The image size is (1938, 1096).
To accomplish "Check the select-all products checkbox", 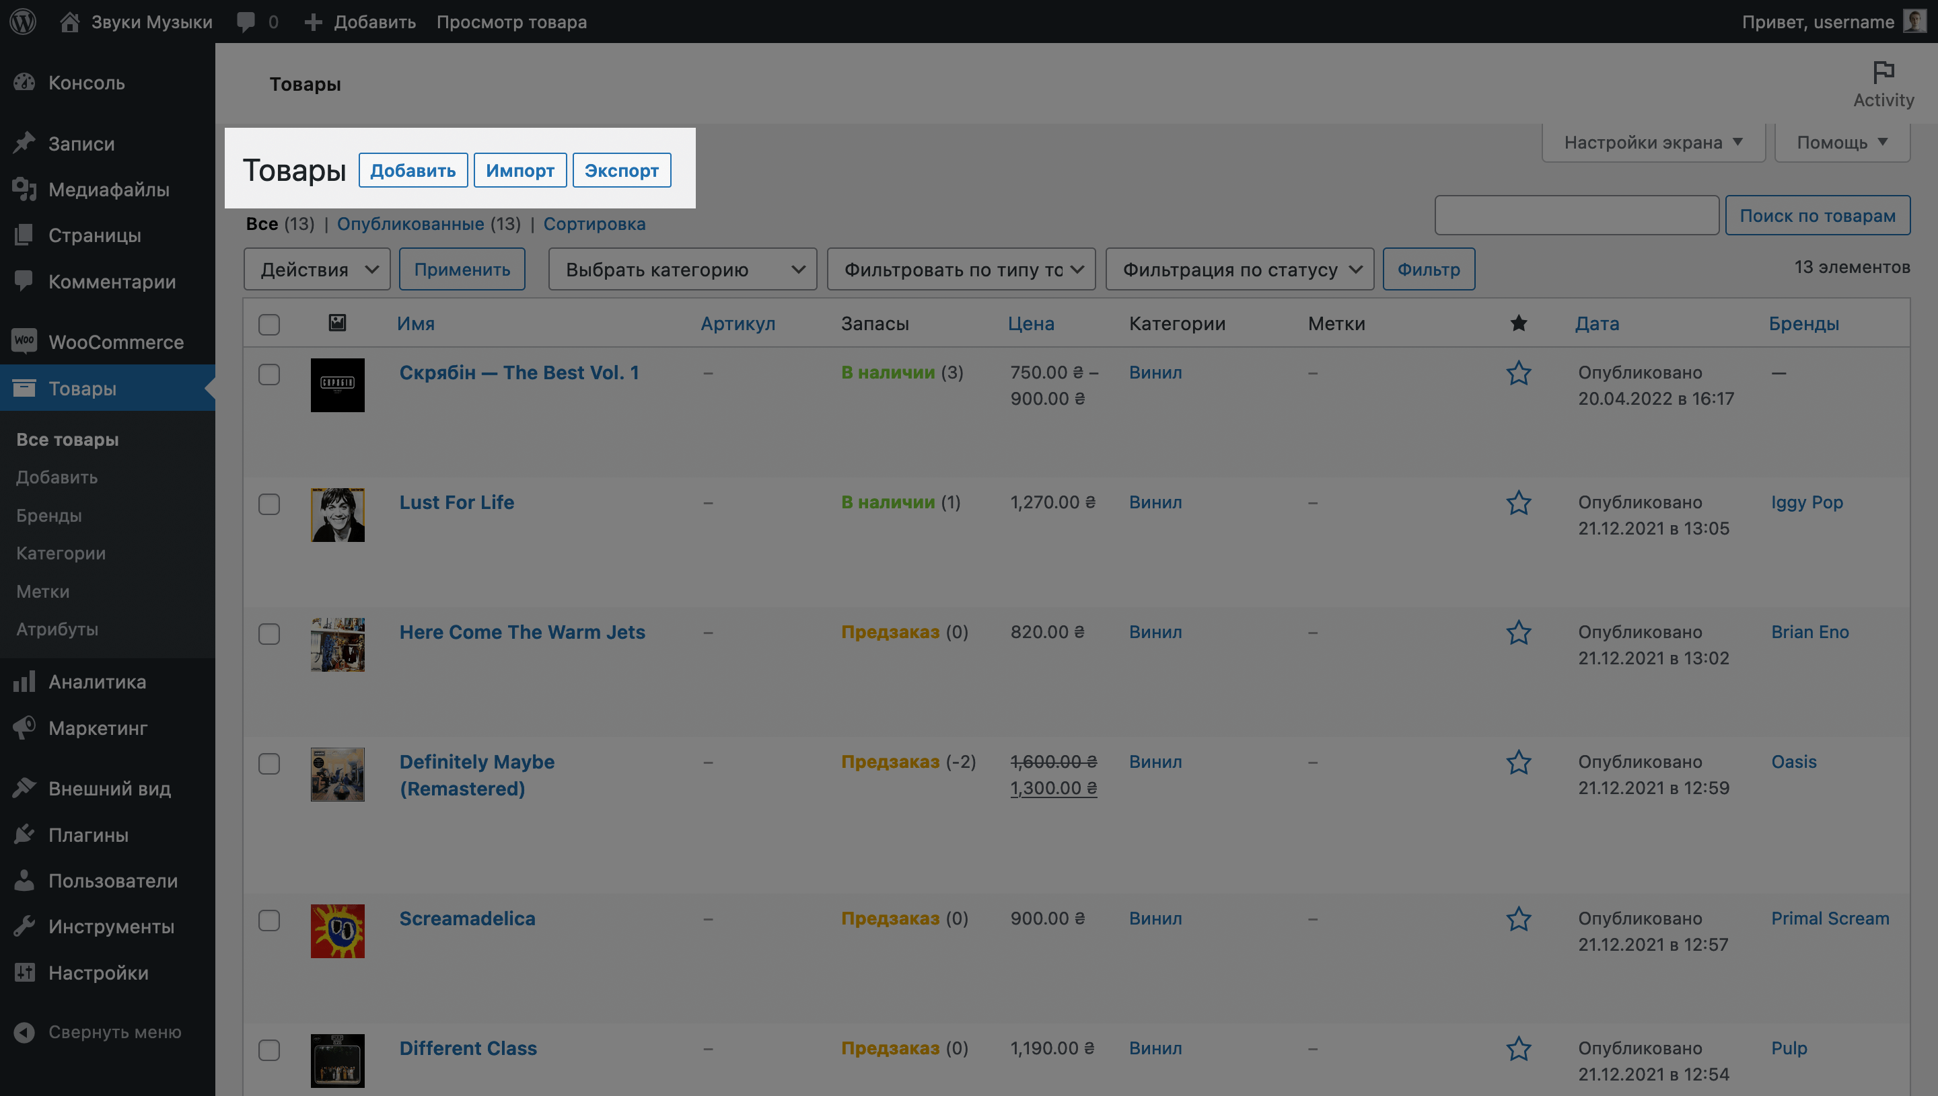I will (269, 325).
